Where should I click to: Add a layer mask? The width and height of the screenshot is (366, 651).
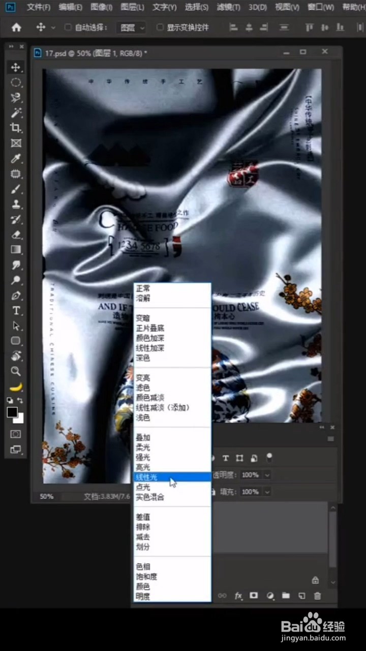pyautogui.click(x=254, y=596)
